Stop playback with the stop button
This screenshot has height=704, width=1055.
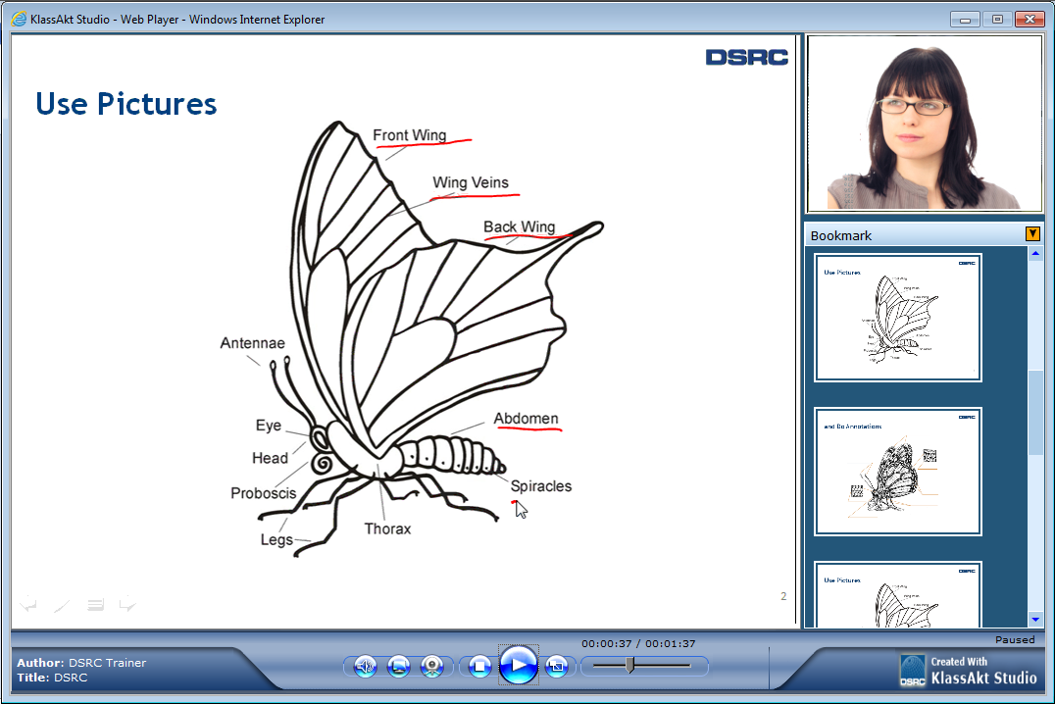[479, 667]
